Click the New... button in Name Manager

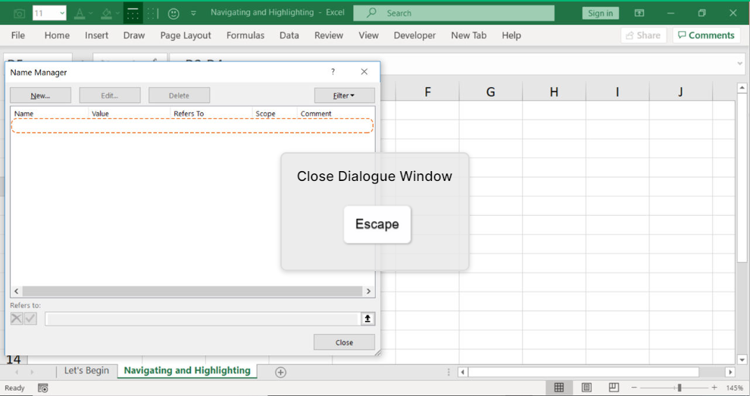[40, 95]
